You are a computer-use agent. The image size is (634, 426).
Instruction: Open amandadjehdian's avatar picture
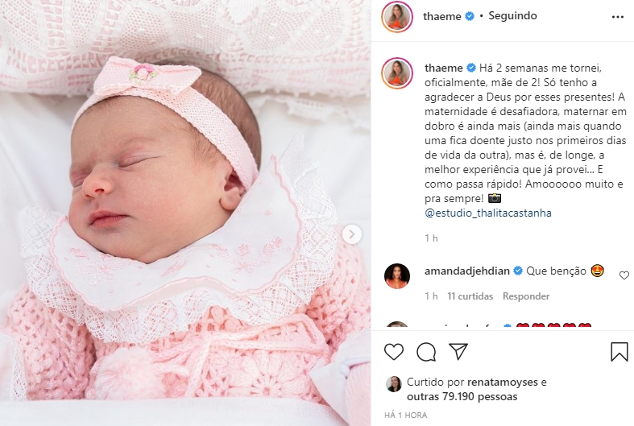click(396, 276)
